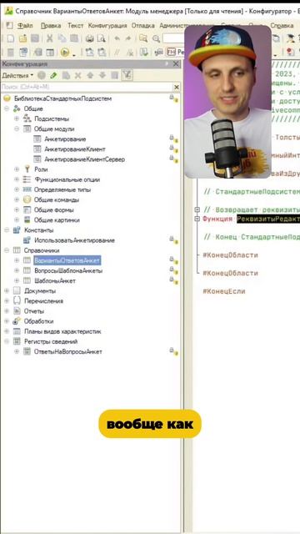Expand the Роли node
This screenshot has width=300, height=534.
pyautogui.click(x=17, y=169)
